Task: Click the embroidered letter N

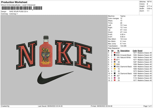Action: (27, 55)
